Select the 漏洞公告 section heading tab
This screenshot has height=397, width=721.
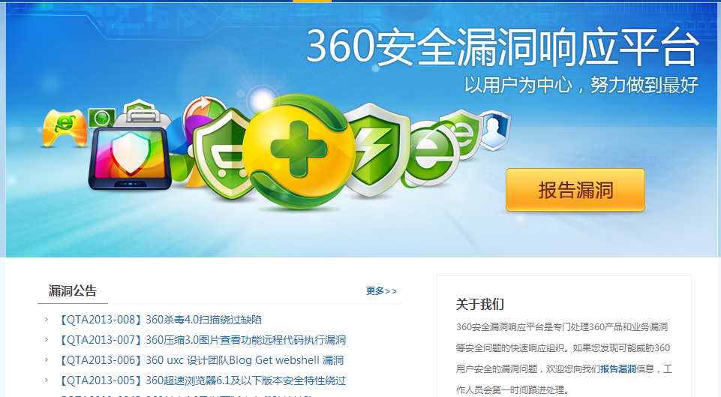73,290
